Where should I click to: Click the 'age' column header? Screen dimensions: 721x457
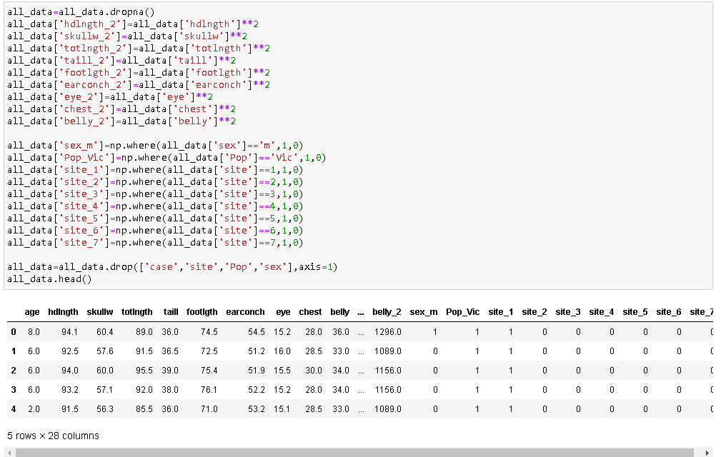pos(31,312)
